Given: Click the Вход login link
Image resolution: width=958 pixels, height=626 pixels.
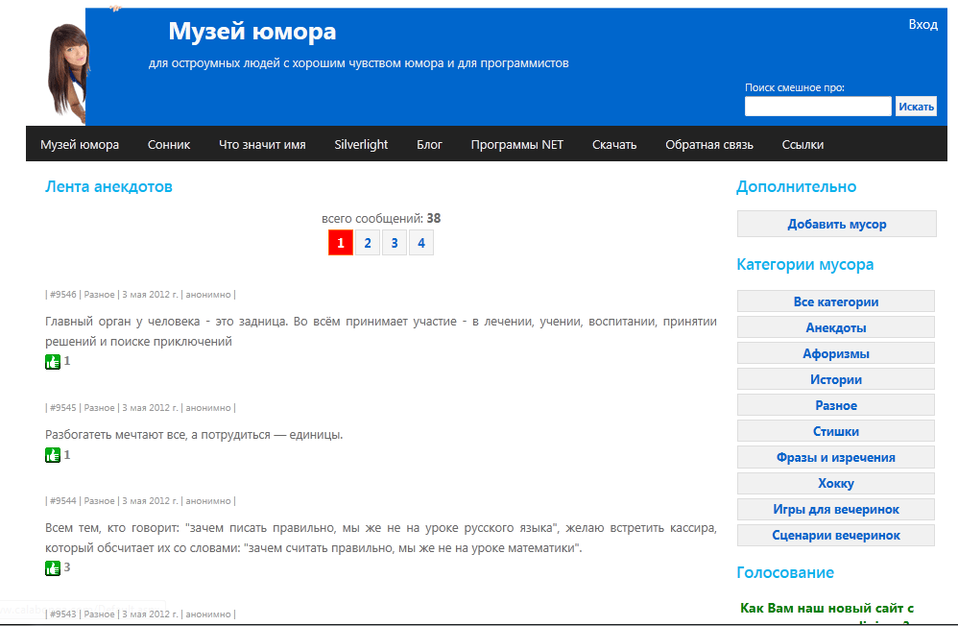Looking at the screenshot, I should click(x=922, y=24).
